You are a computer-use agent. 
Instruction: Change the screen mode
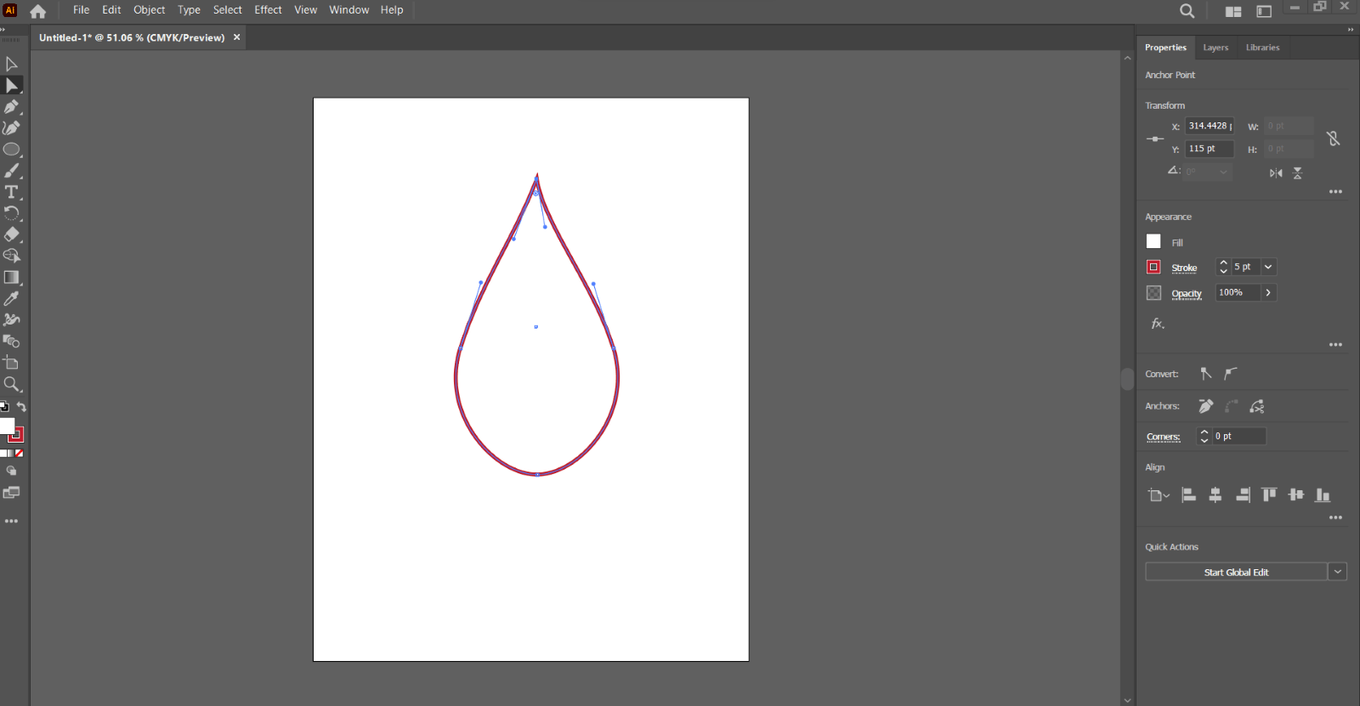click(x=12, y=493)
